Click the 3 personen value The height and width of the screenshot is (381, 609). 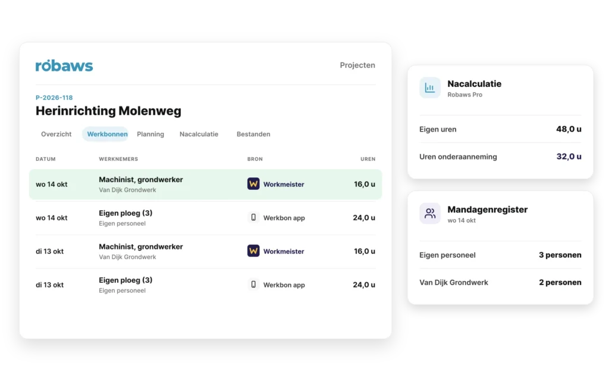[560, 255]
